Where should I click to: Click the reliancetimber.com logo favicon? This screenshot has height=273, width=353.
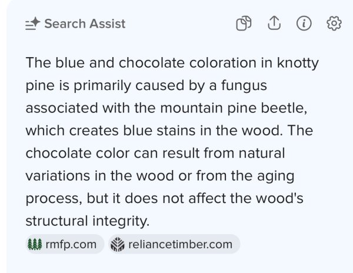pos(118,244)
